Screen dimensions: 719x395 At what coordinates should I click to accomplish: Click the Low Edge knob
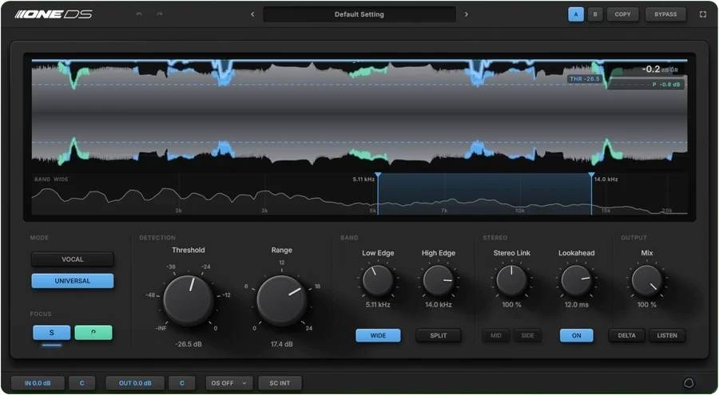(x=378, y=280)
